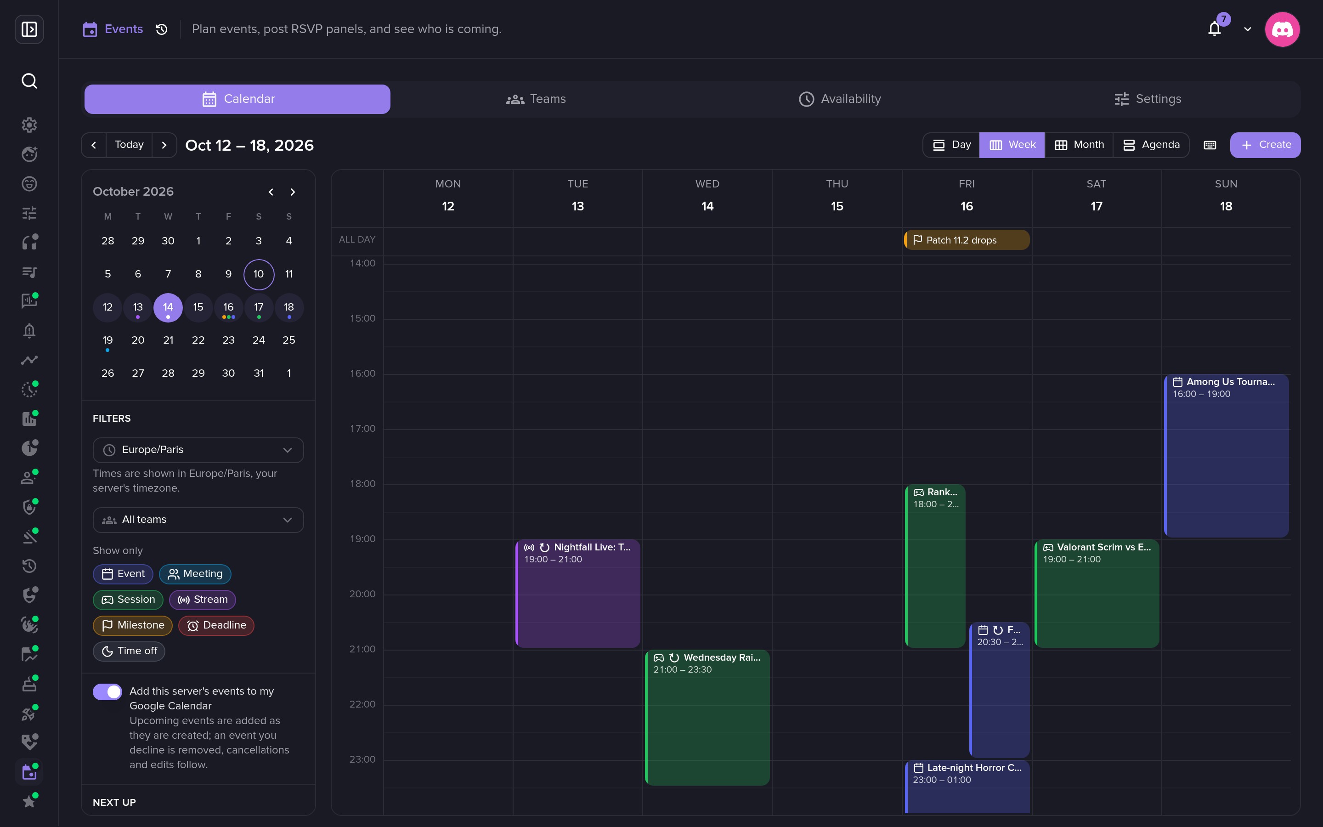This screenshot has height=827, width=1323.
Task: Open the settings gear in sidebar
Action: [x=29, y=125]
